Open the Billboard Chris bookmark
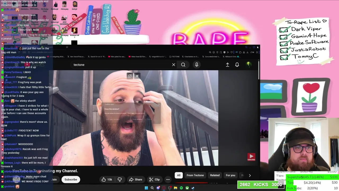The width and height of the screenshot is (339, 191). pyautogui.click(x=231, y=57)
